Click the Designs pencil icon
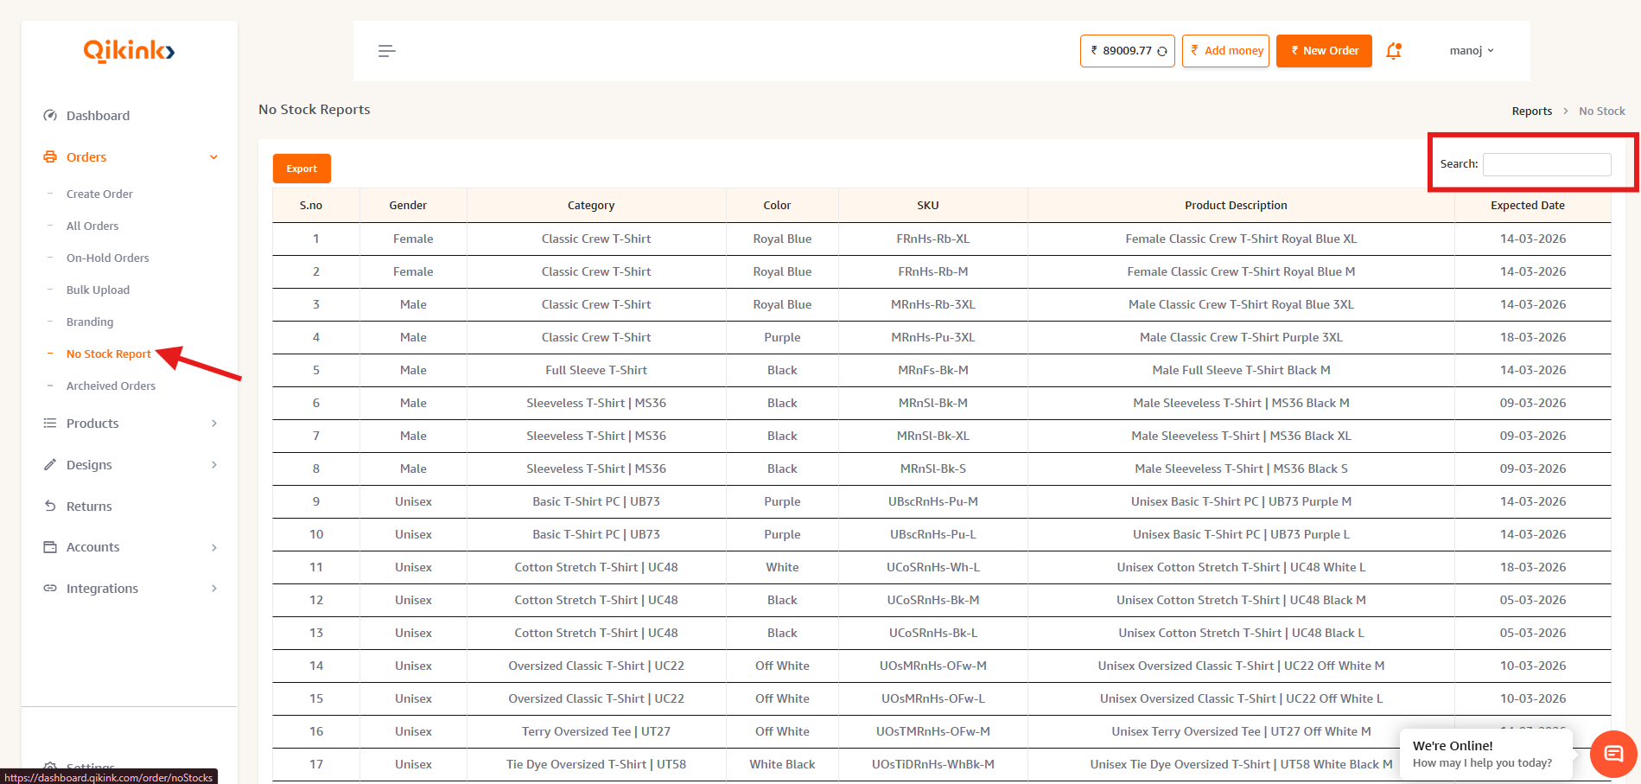 click(x=50, y=465)
